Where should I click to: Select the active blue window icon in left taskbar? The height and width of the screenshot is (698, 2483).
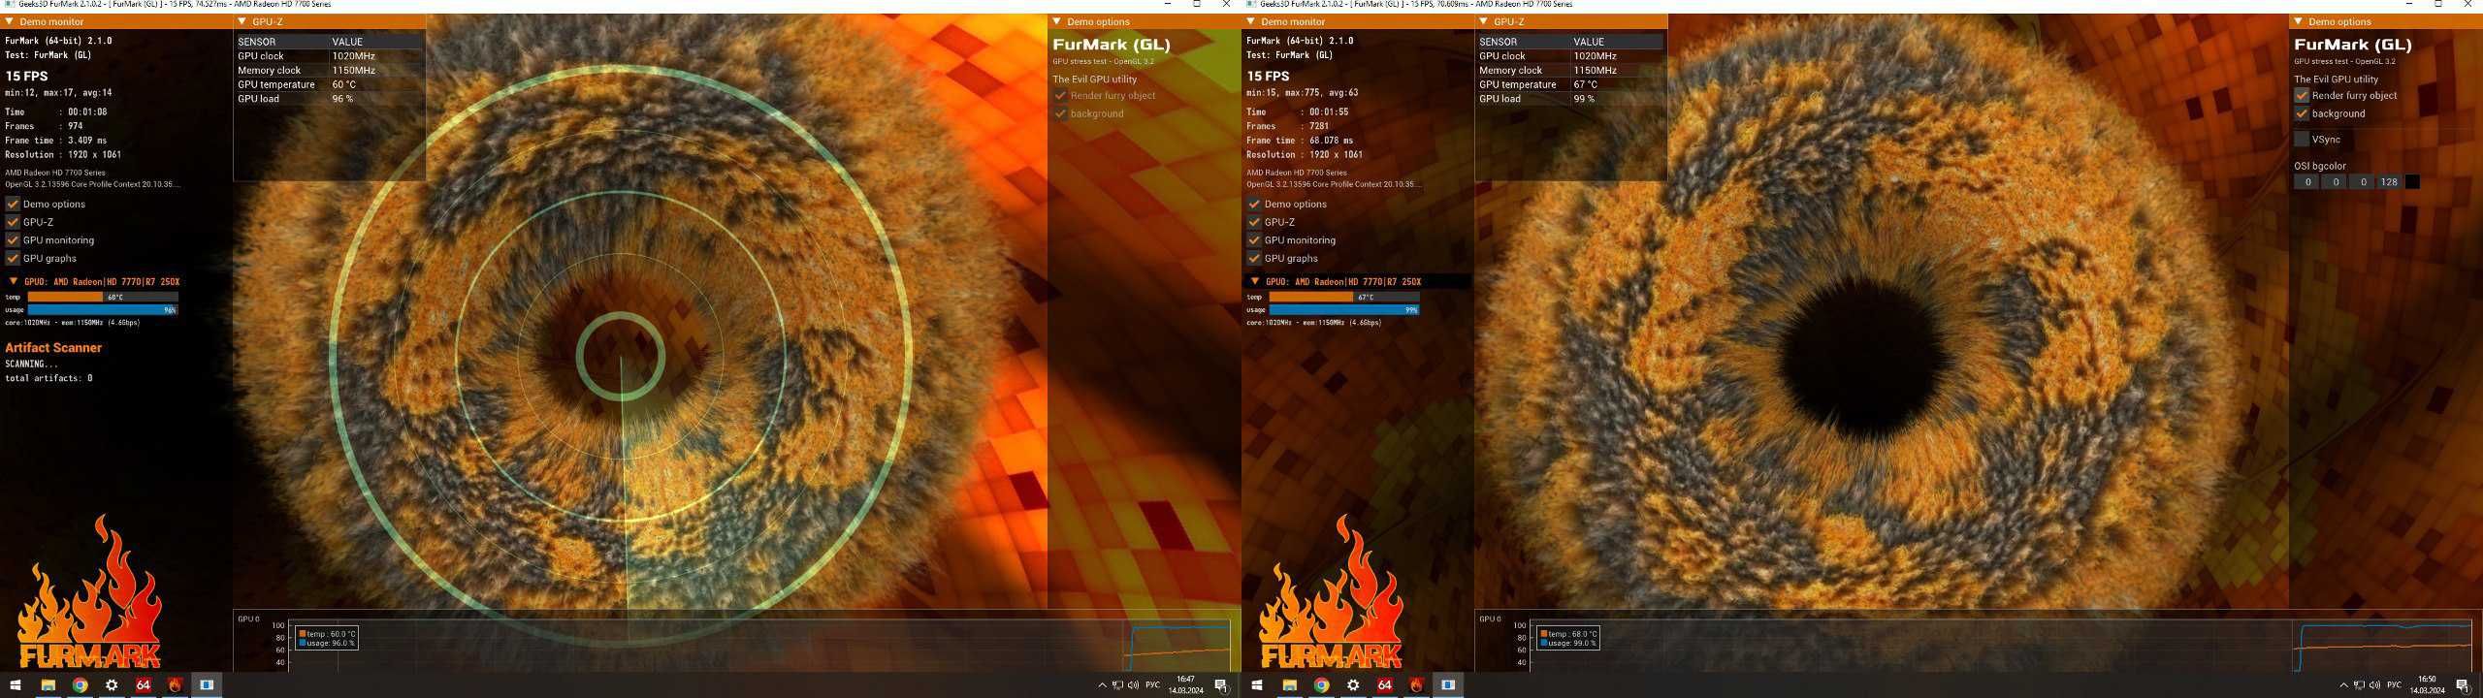click(207, 684)
